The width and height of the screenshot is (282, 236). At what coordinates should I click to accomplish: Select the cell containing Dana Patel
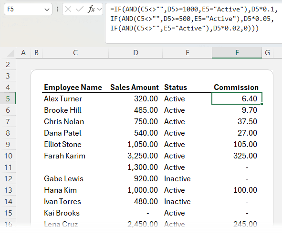click(75, 133)
